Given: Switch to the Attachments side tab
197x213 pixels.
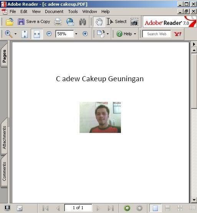Looking at the screenshot, I should pos(4,137).
